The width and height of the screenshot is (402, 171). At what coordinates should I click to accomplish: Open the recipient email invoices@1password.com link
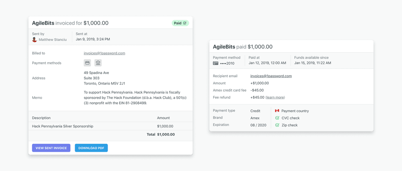click(271, 76)
